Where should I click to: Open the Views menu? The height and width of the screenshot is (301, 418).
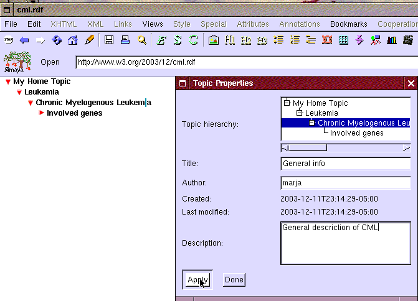(152, 24)
